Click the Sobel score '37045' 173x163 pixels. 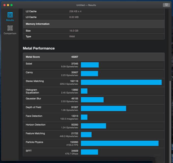(x=75, y=64)
